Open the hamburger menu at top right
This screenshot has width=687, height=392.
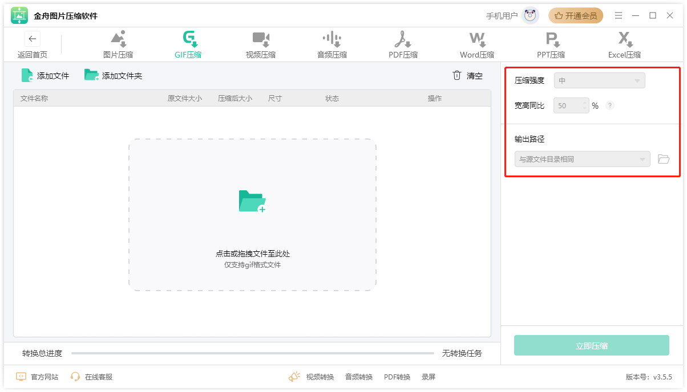coord(618,15)
